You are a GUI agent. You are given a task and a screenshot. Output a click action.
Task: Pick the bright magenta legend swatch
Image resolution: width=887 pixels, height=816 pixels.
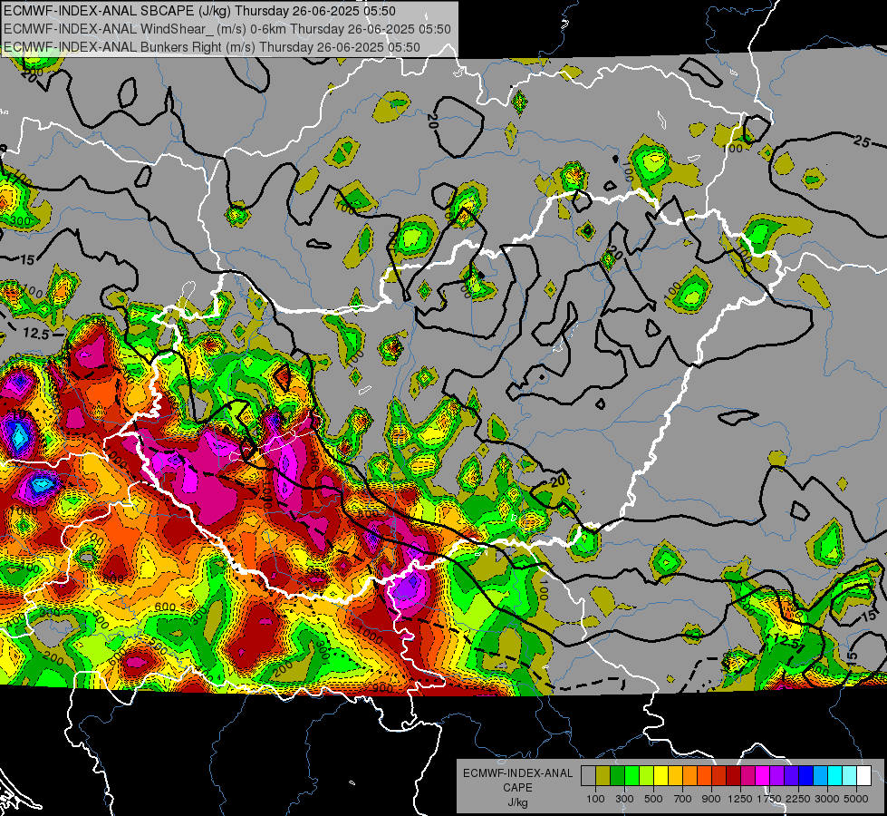[763, 776]
